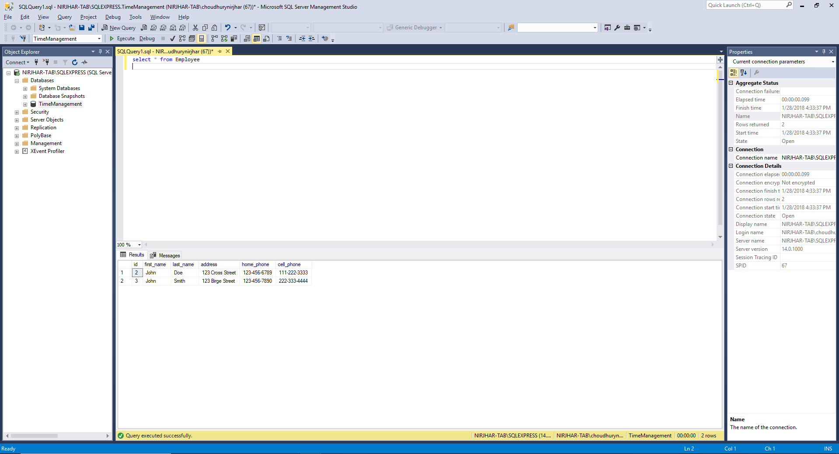839x454 pixels.
Task: Click the Object Explorer Disconnect icon
Action: coord(46,62)
